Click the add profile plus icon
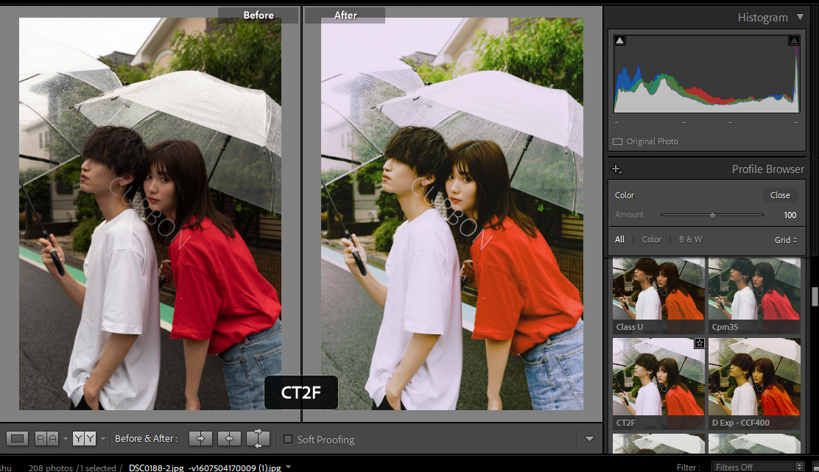This screenshot has width=819, height=472. tap(617, 169)
